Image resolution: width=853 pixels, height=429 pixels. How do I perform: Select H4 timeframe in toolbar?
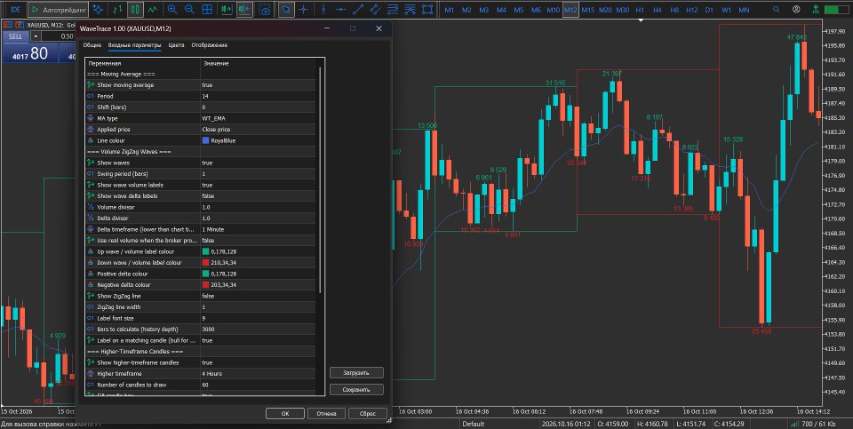[658, 10]
